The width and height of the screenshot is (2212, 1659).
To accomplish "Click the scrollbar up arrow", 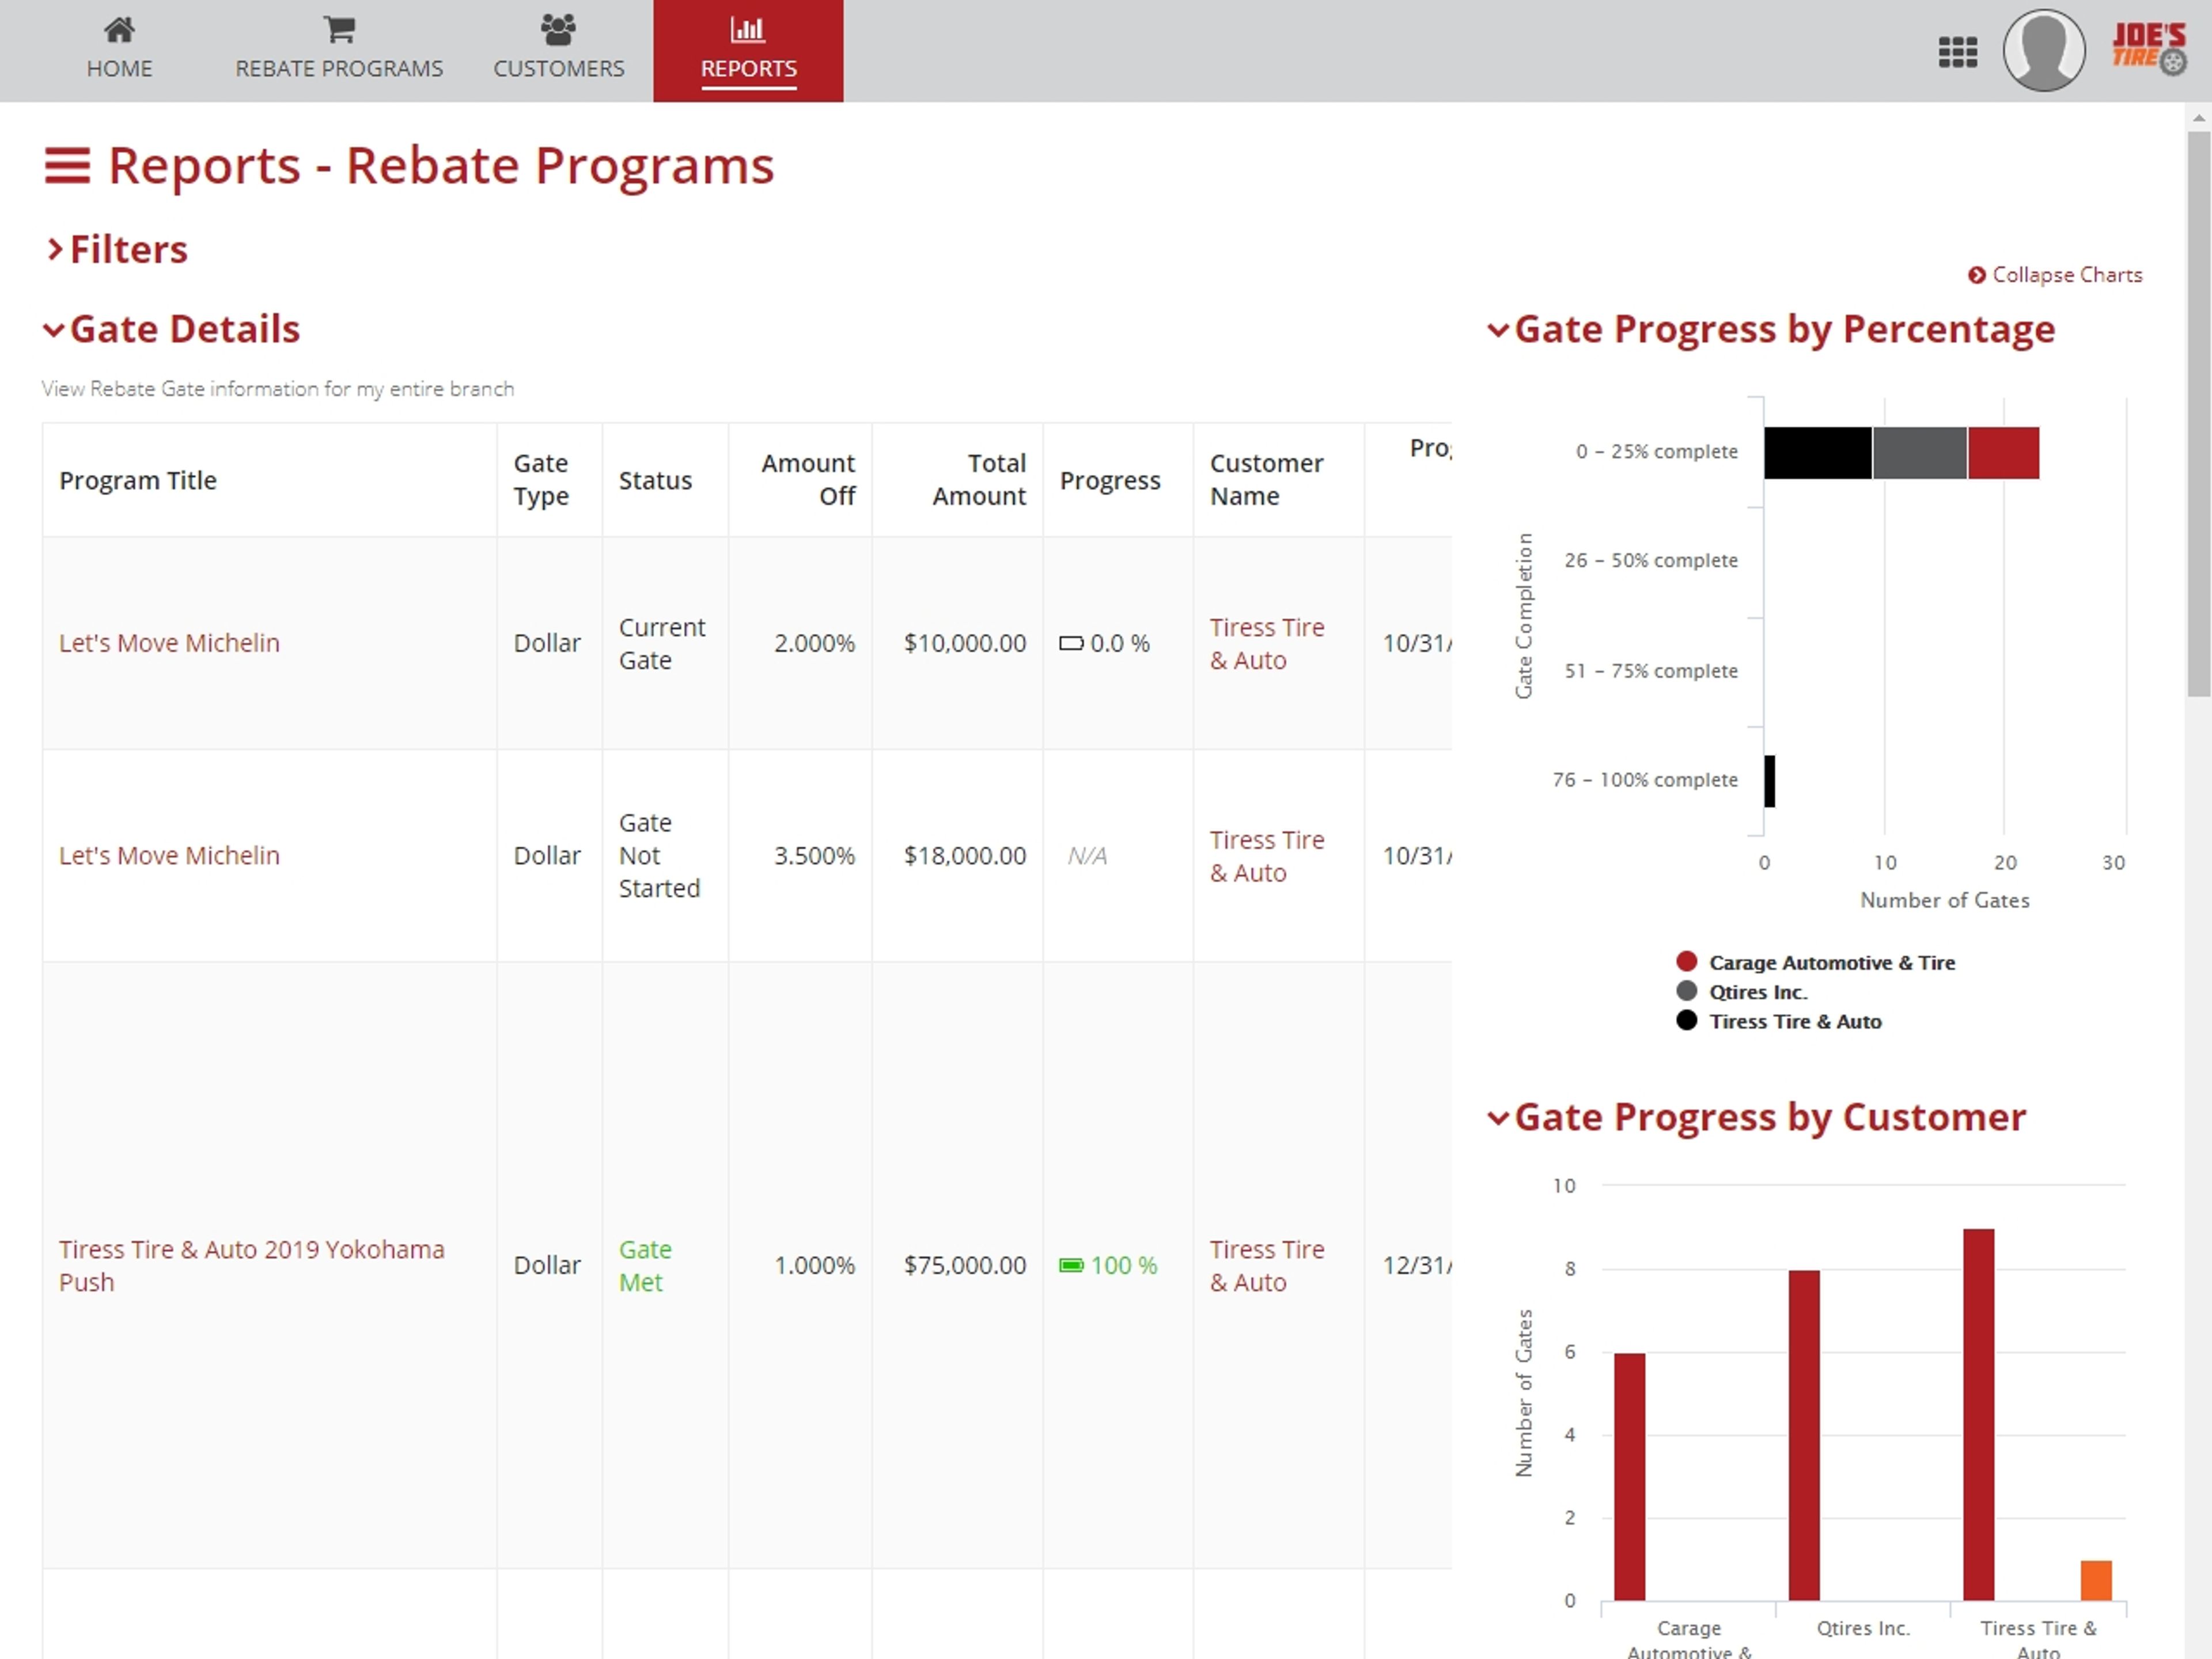I will 2199,118.
